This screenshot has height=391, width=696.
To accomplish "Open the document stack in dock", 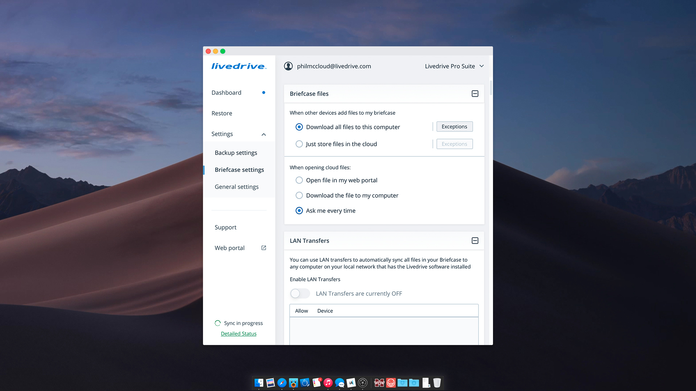I will coord(426,383).
